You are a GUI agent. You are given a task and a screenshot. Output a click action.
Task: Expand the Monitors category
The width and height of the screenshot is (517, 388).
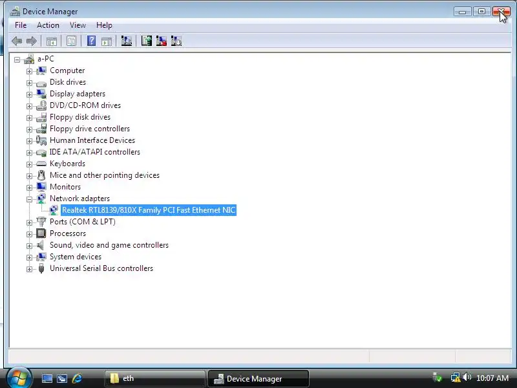29,188
